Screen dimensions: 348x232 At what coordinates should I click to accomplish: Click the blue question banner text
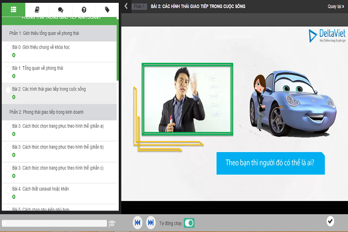[x=271, y=163]
